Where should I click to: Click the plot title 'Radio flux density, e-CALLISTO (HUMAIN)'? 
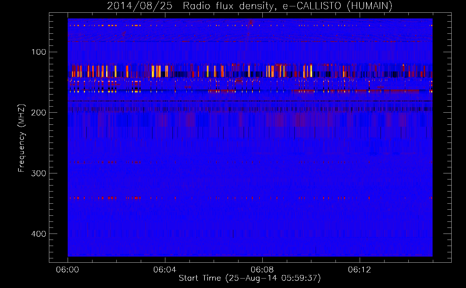287,6
